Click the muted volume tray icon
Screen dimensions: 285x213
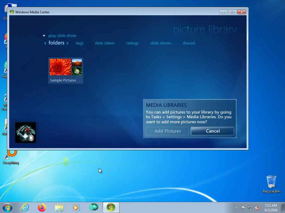coord(257,208)
